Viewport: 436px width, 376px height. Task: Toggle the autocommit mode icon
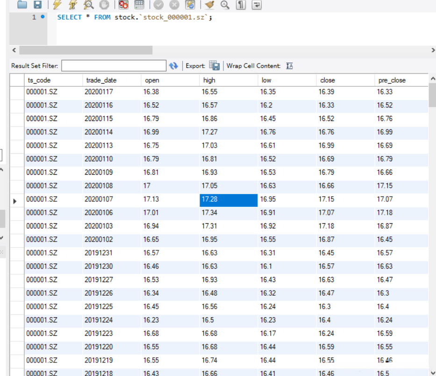(190, 5)
